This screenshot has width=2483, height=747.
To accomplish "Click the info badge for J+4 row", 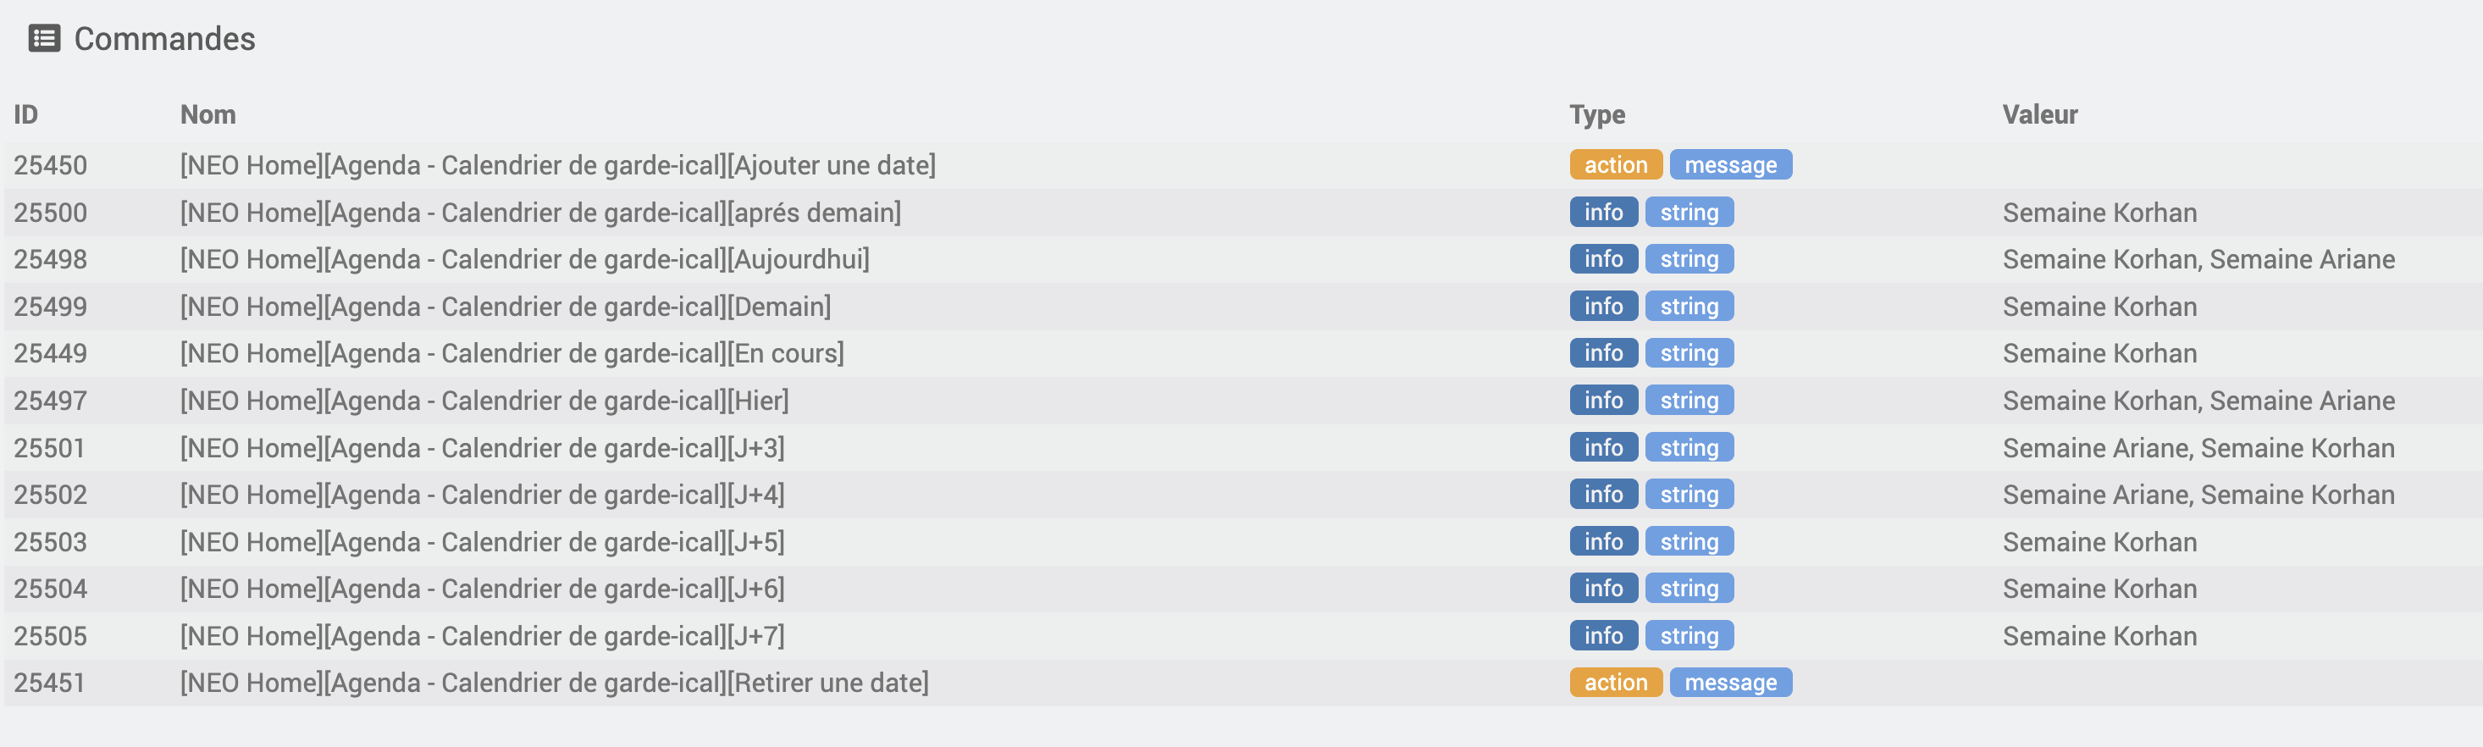I will 1603,495.
